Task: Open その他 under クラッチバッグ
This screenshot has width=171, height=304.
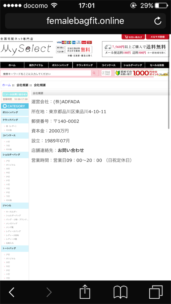Action: 9,130
